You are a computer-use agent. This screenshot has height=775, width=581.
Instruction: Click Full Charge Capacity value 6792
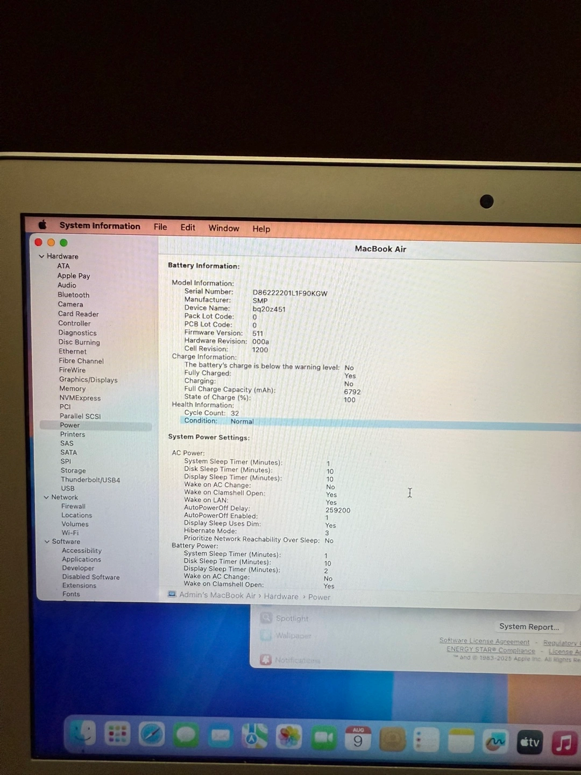[x=352, y=392]
